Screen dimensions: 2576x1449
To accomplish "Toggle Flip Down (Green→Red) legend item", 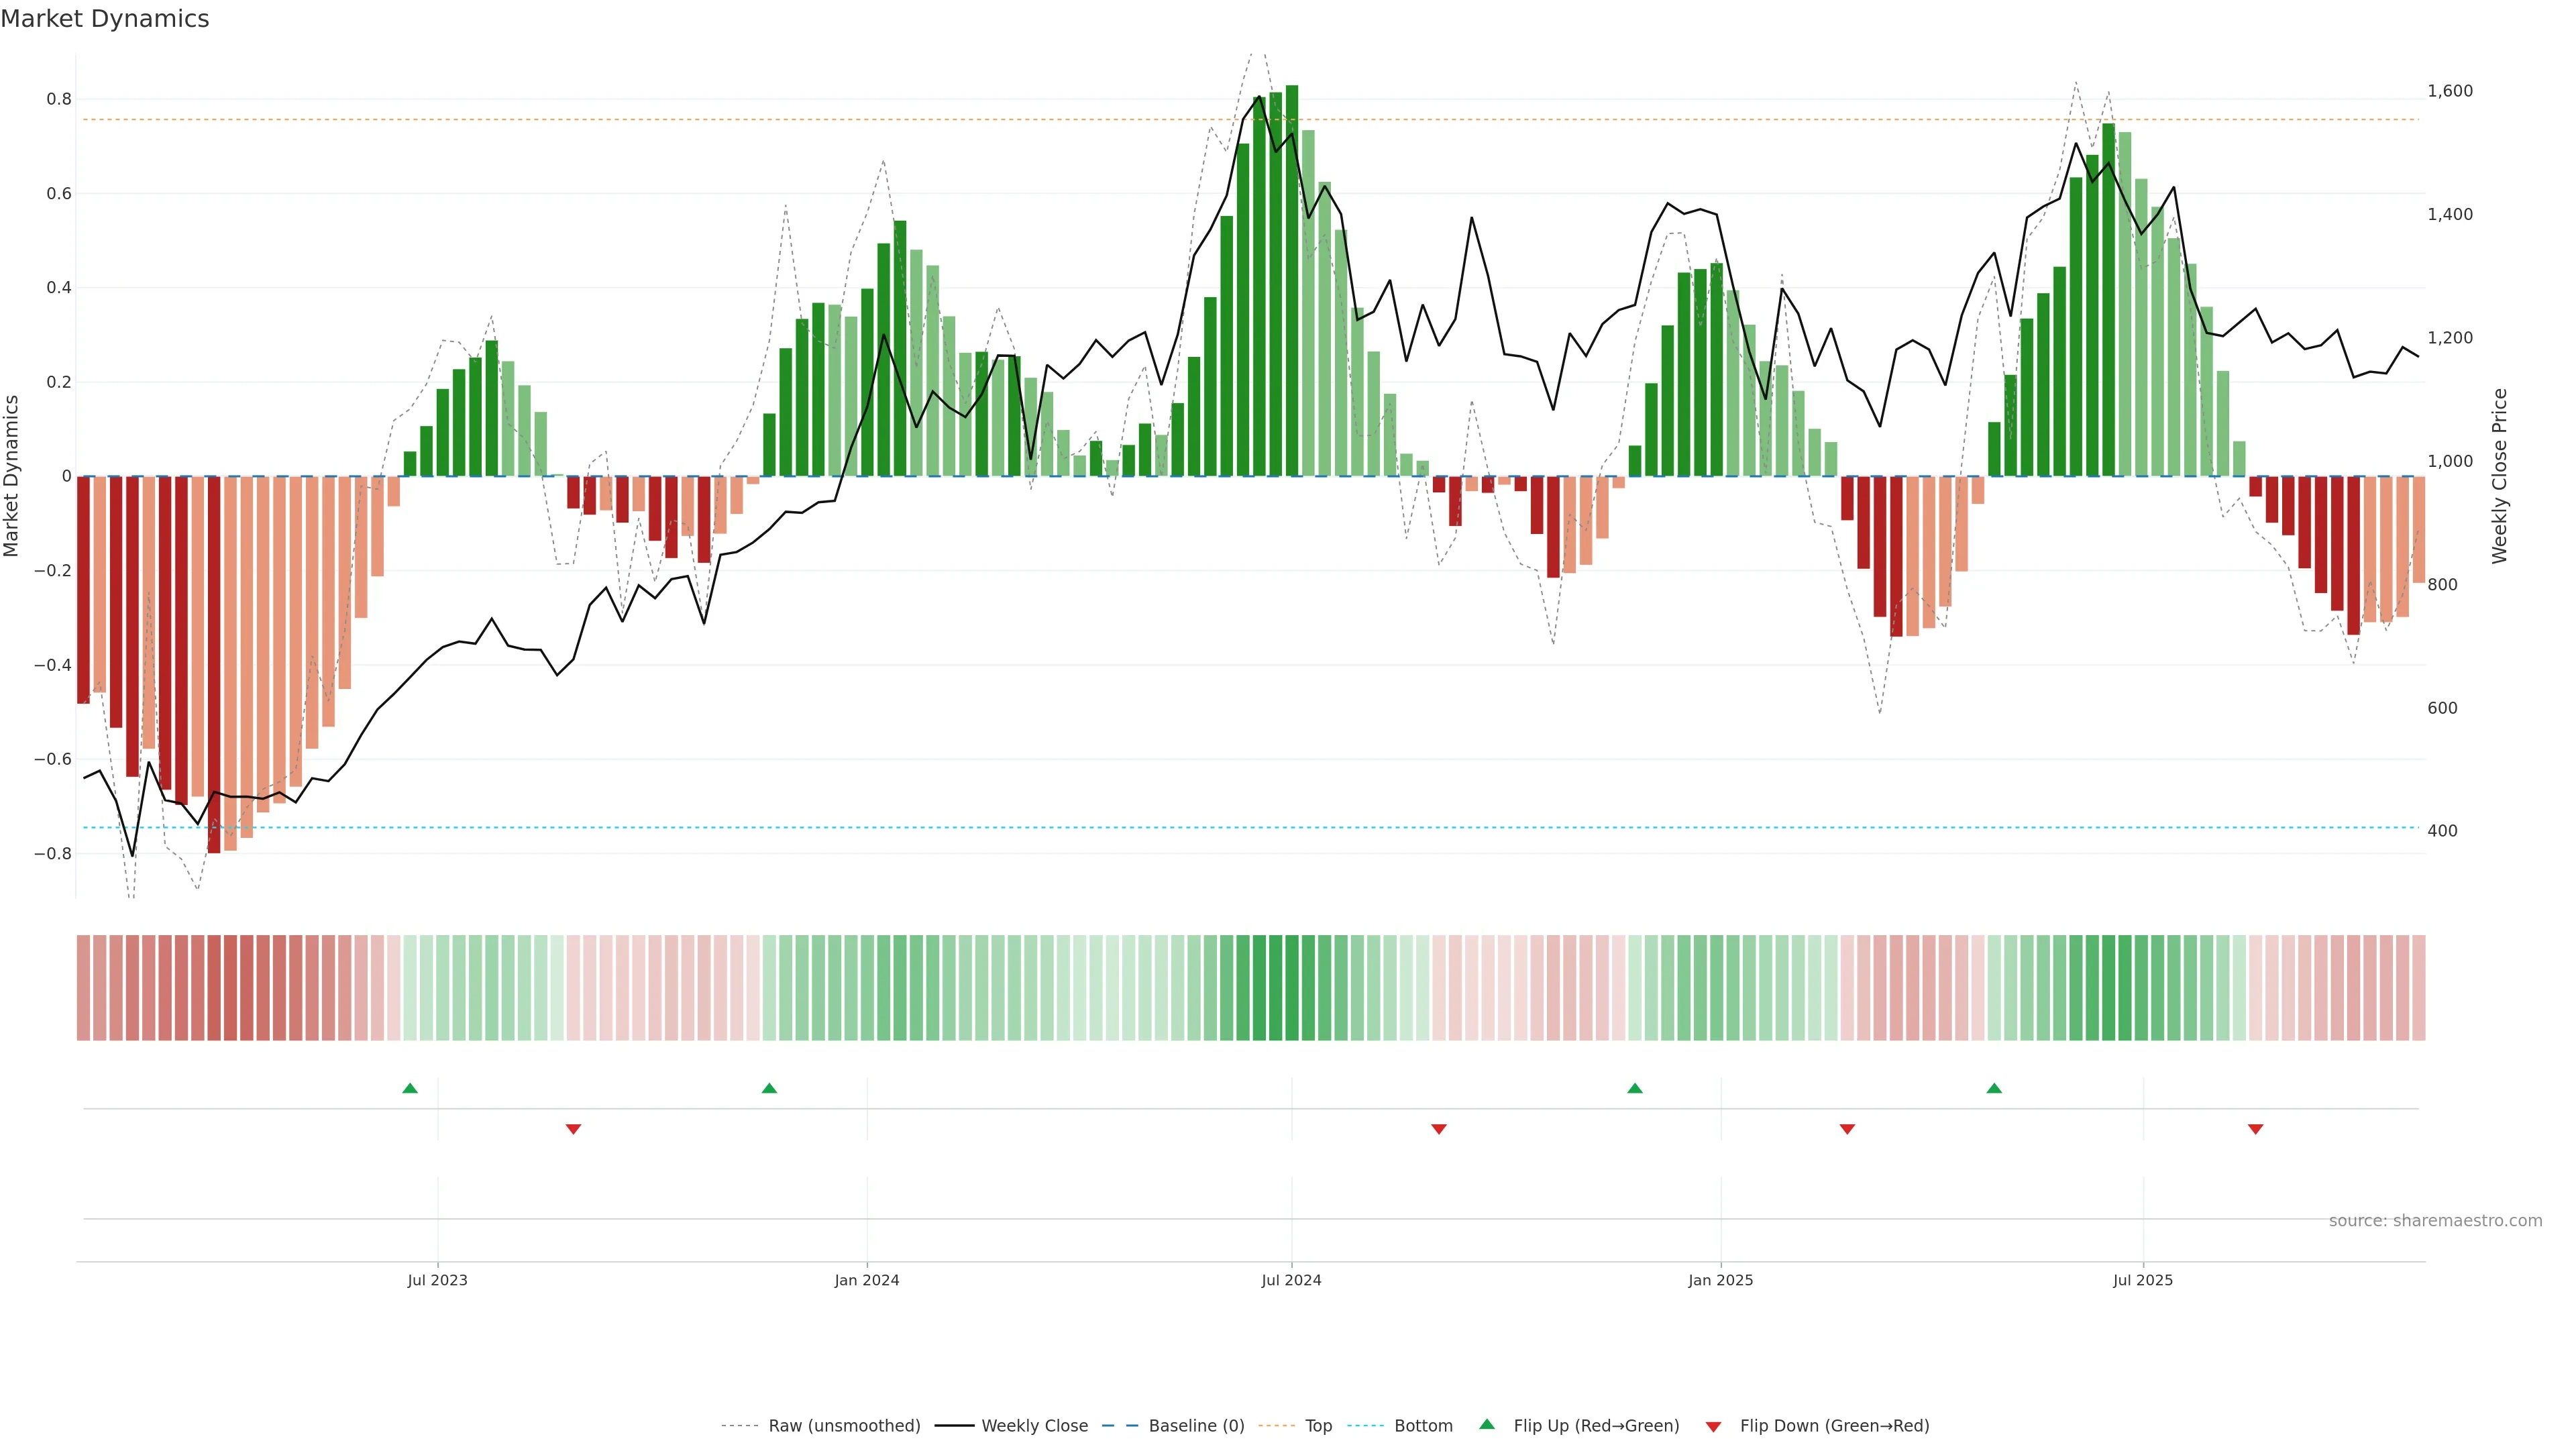I will [1834, 1426].
